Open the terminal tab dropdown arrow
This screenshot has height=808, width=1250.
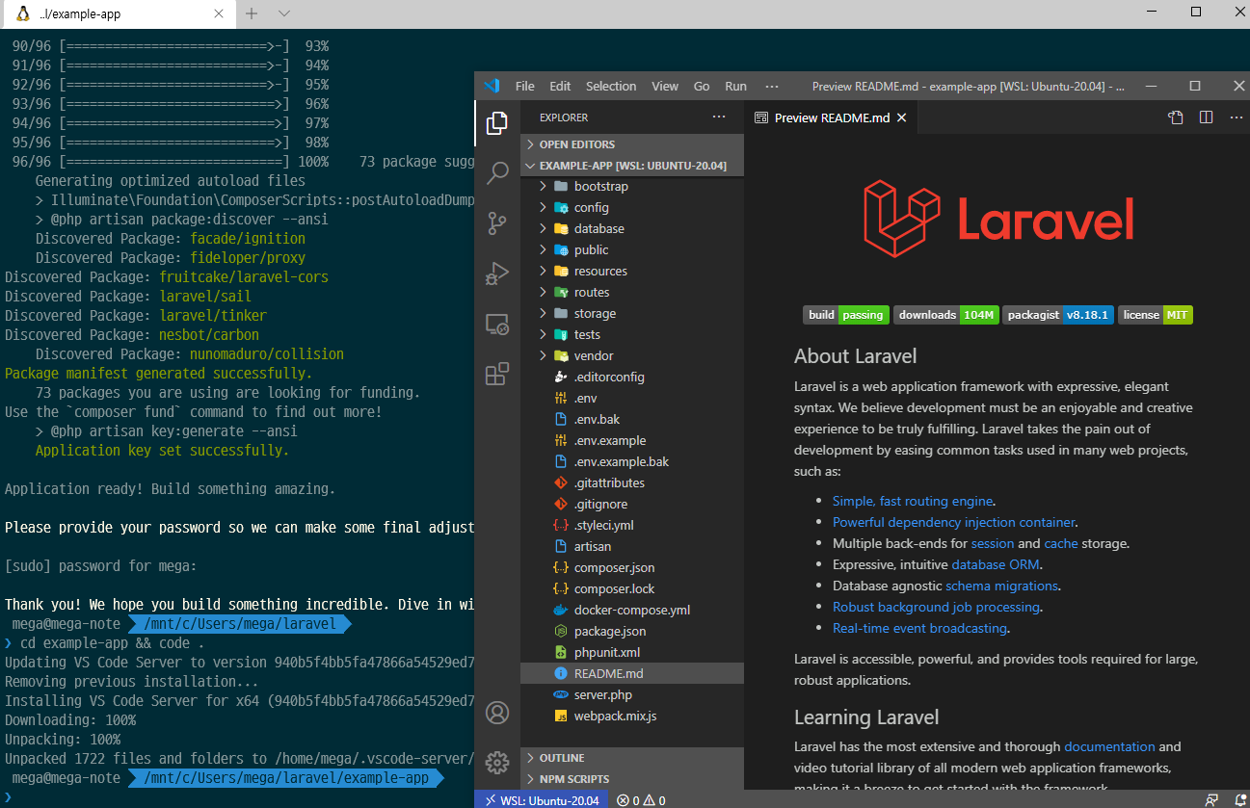pyautogui.click(x=283, y=13)
